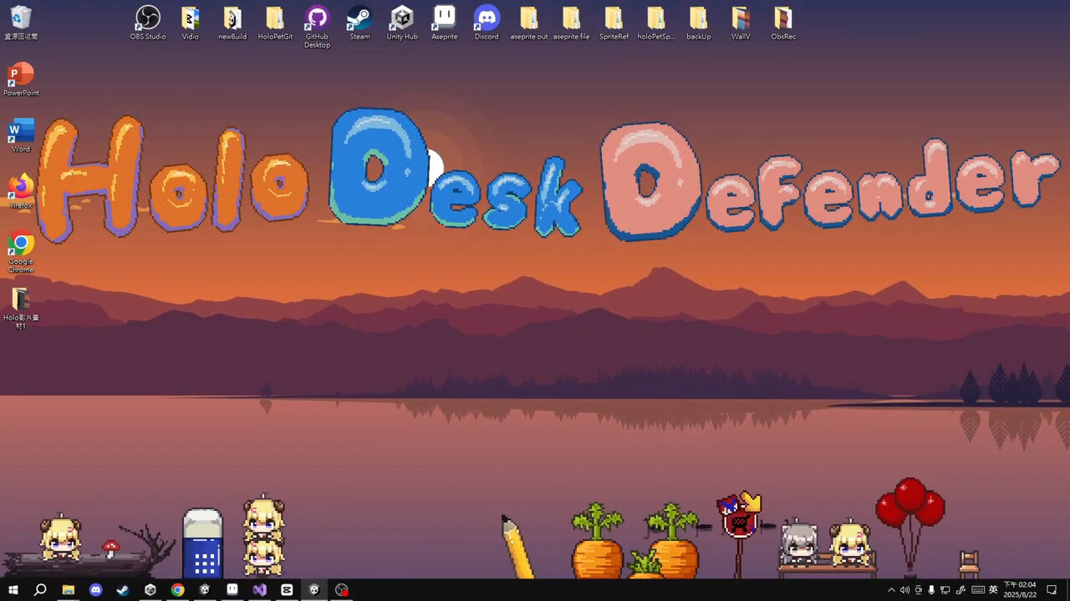This screenshot has height=601, width=1070.
Task: Select the Firefox desktop shortcut
Action: 21,191
